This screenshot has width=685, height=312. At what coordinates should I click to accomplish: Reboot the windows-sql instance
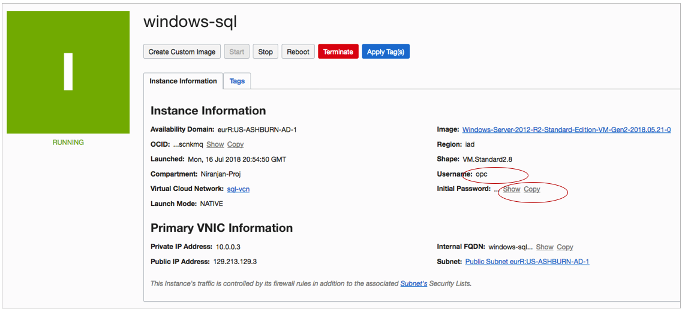coord(298,52)
